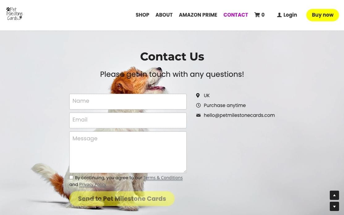
Task: Click the Buy now button
Action: coord(322,15)
